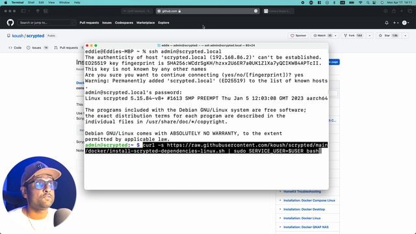Open the 'scrypted' repository link
The image size is (416, 234).
(35, 36)
